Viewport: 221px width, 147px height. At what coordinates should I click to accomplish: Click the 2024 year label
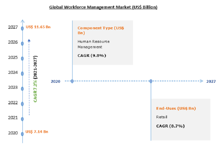pos(13,72)
